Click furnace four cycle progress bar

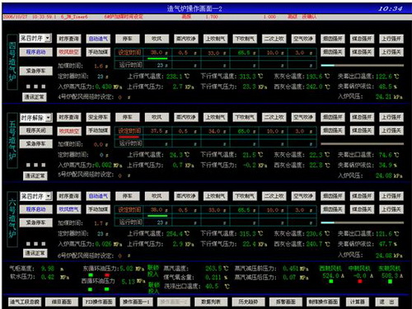pyautogui.click(x=362, y=65)
